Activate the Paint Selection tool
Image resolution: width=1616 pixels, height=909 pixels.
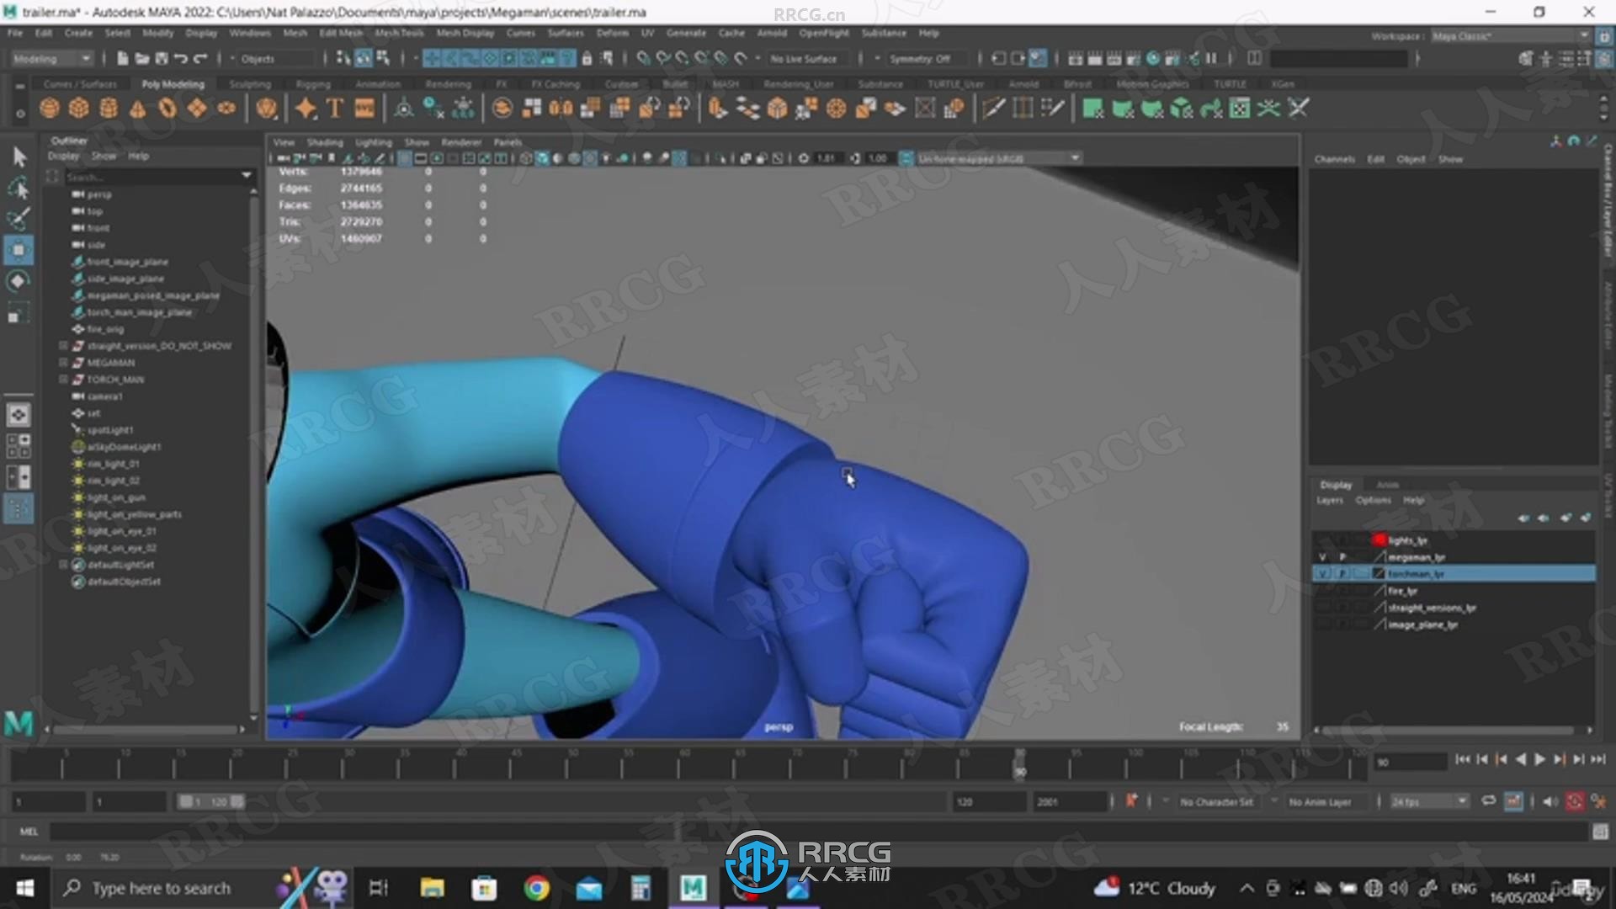pyautogui.click(x=19, y=219)
